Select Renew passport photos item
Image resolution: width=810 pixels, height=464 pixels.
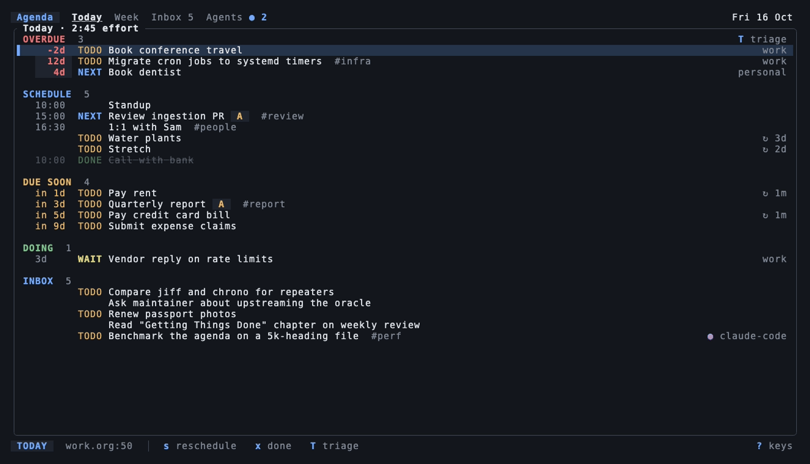click(x=405, y=314)
